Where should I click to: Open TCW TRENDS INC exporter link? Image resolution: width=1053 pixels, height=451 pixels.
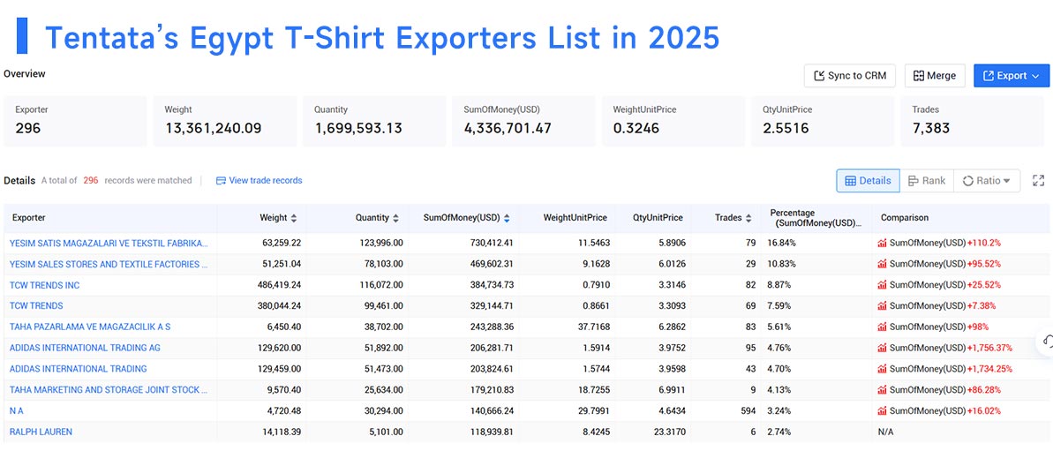[44, 285]
